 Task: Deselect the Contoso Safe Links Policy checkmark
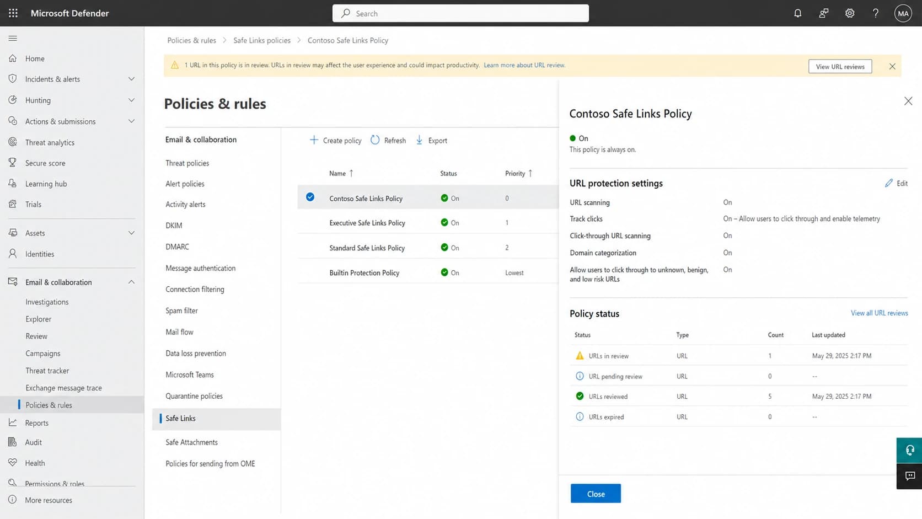click(x=310, y=197)
